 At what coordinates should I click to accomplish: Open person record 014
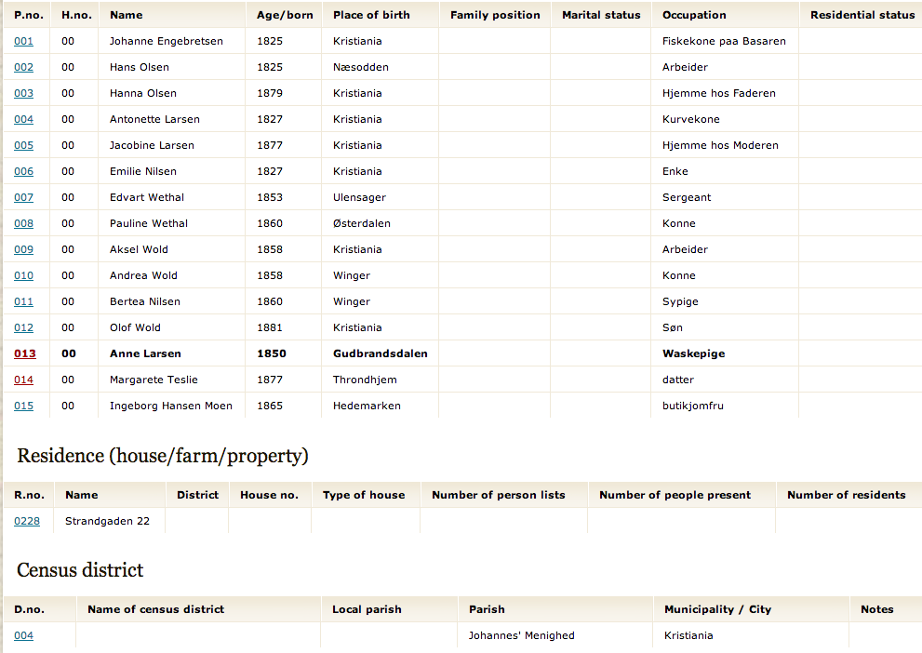click(x=23, y=380)
